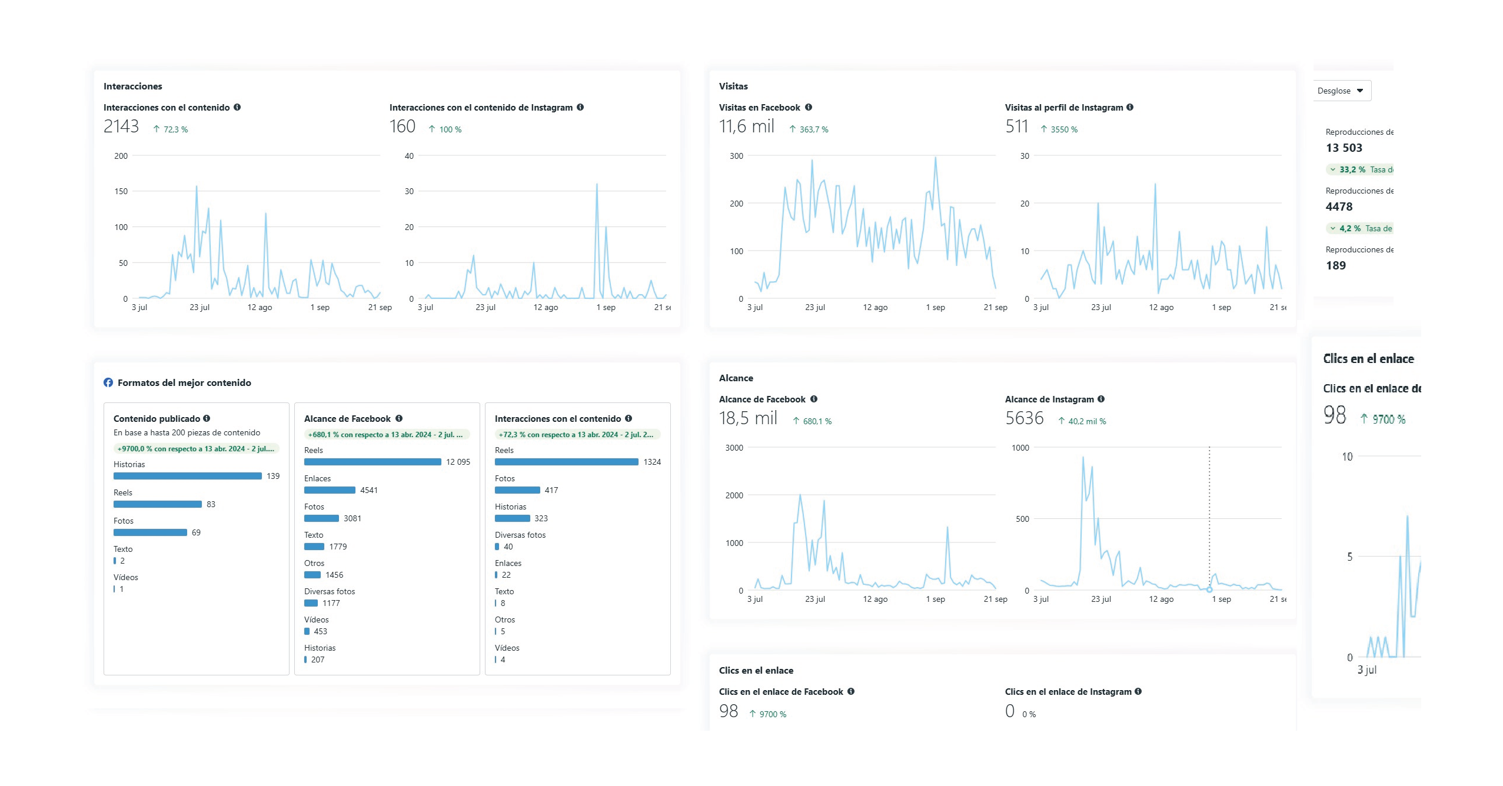Click info icon beside Alcance de Instagram heading

click(1101, 399)
